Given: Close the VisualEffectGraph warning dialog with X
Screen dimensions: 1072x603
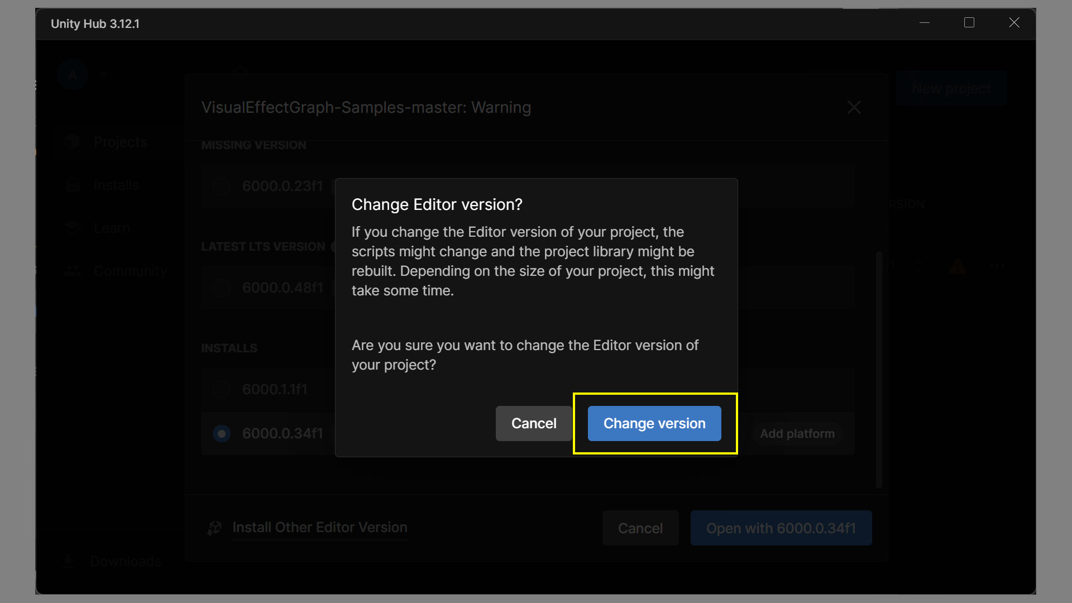Looking at the screenshot, I should point(854,107).
